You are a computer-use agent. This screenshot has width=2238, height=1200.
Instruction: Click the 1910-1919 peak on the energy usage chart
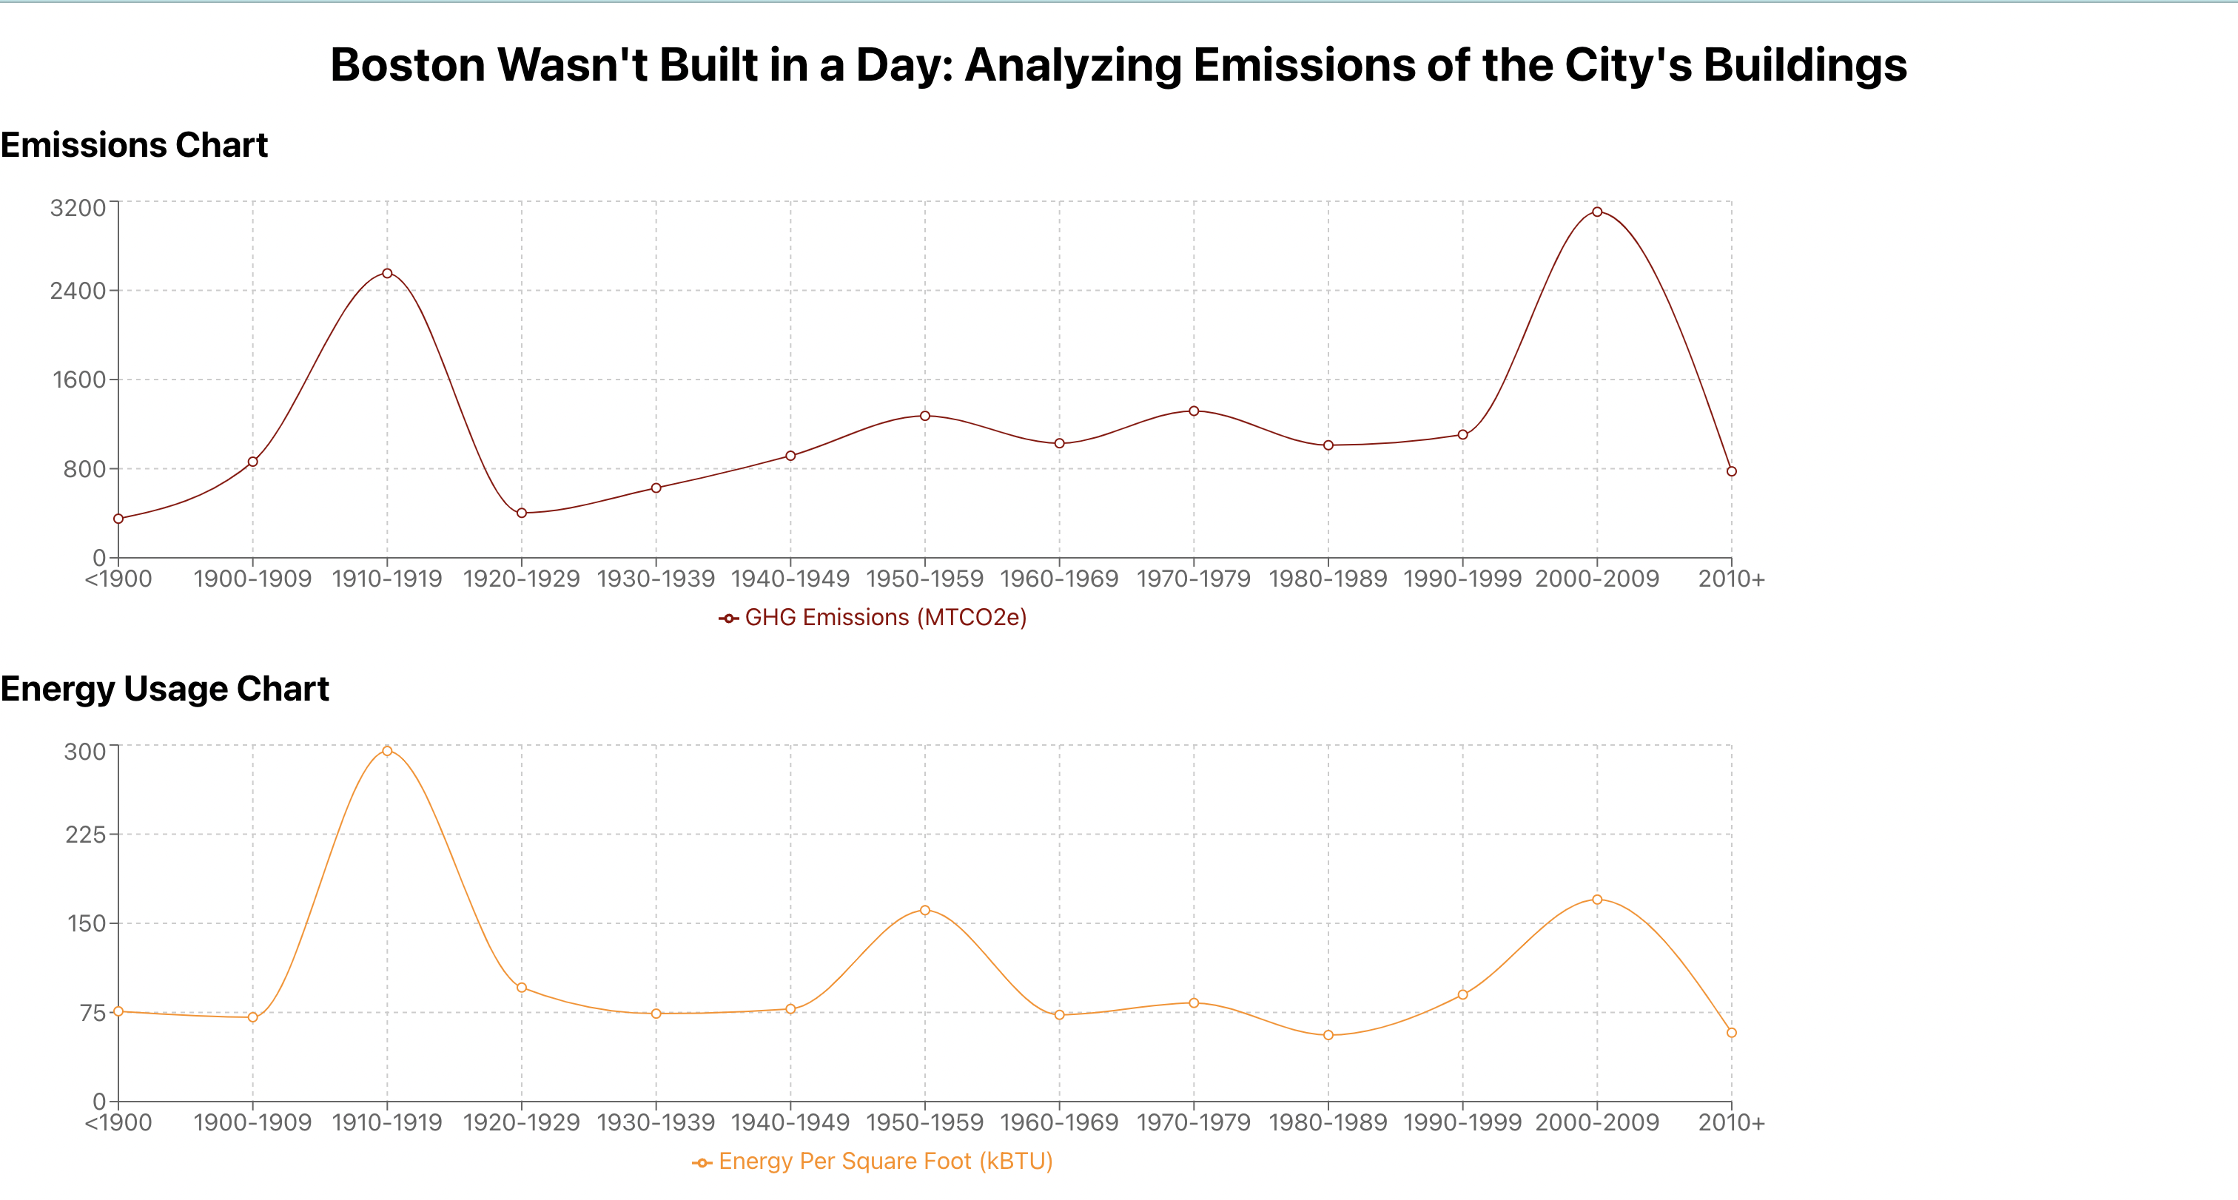[388, 751]
